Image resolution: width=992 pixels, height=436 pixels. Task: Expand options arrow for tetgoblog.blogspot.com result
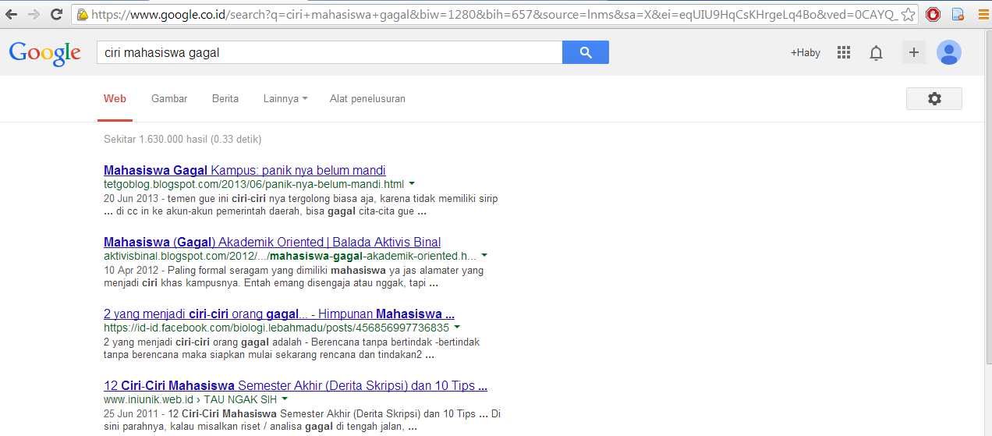pyautogui.click(x=411, y=185)
